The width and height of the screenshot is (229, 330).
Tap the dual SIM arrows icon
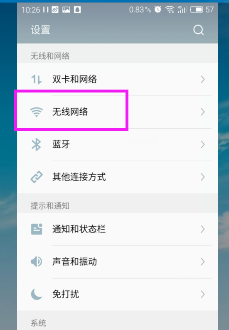(37, 79)
